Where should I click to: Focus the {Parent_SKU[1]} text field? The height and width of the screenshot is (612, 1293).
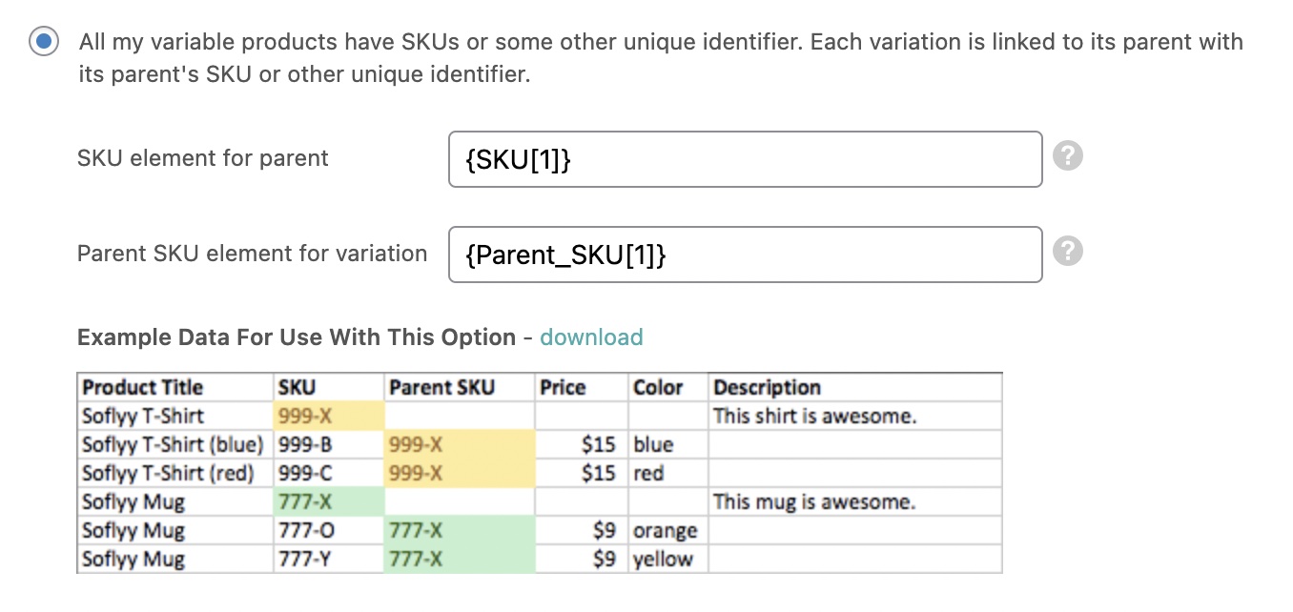[745, 255]
